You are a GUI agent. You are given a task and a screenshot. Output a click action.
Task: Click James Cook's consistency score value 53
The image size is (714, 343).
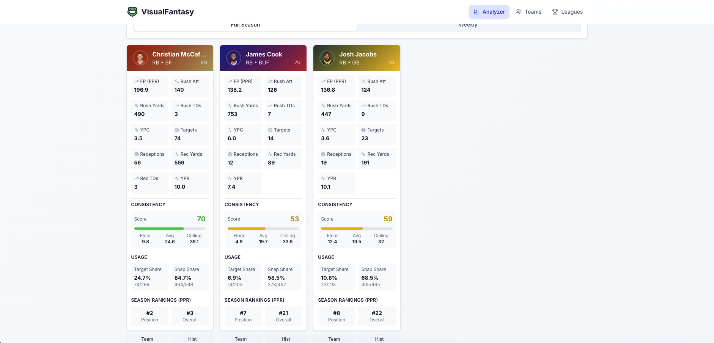pyautogui.click(x=295, y=219)
